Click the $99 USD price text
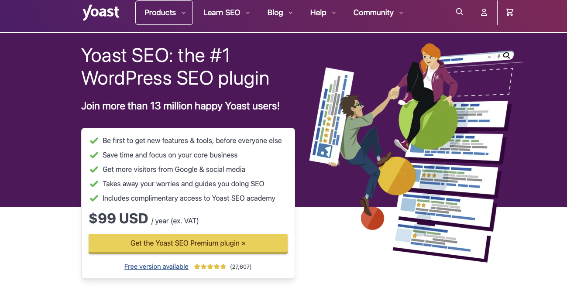 tap(118, 219)
